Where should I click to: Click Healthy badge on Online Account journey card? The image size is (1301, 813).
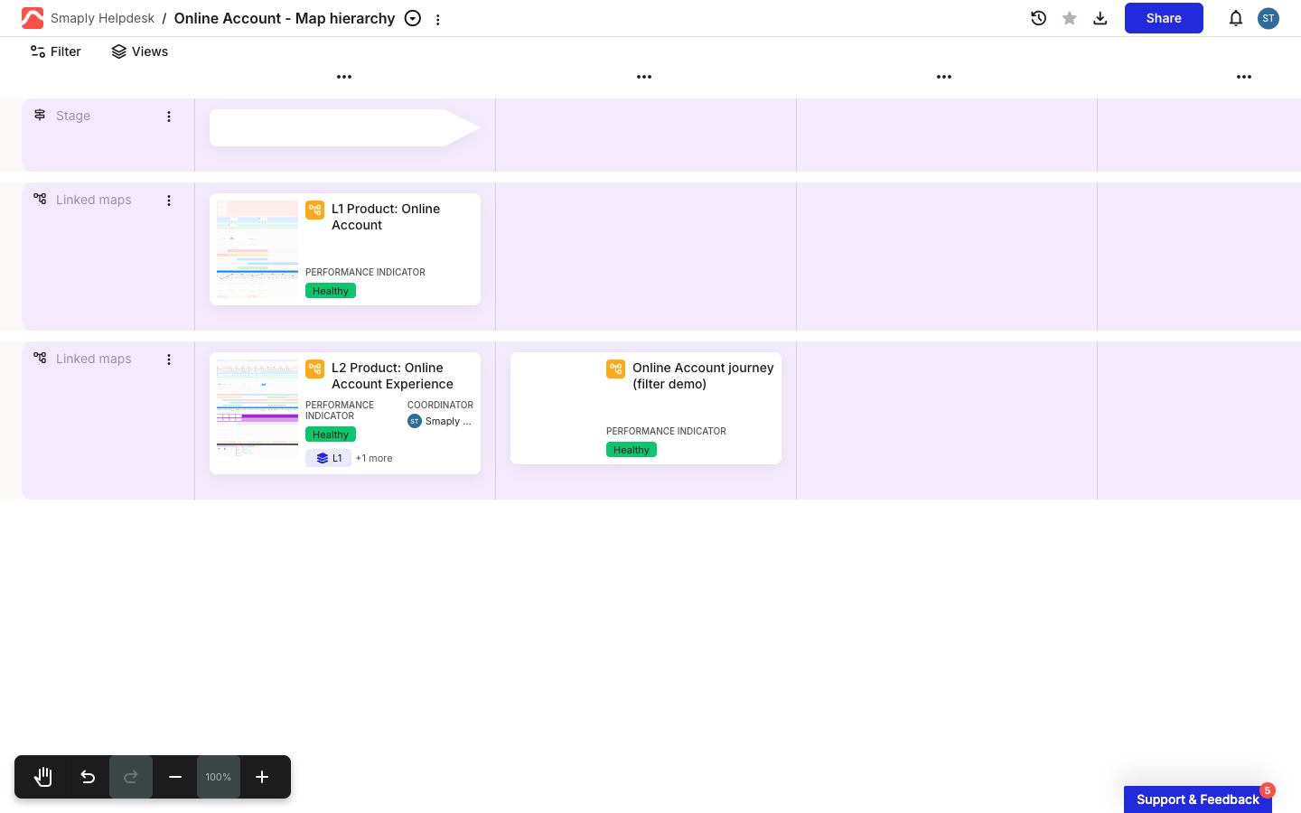(x=632, y=450)
